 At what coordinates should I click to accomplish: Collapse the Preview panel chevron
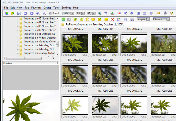click(x=57, y=63)
